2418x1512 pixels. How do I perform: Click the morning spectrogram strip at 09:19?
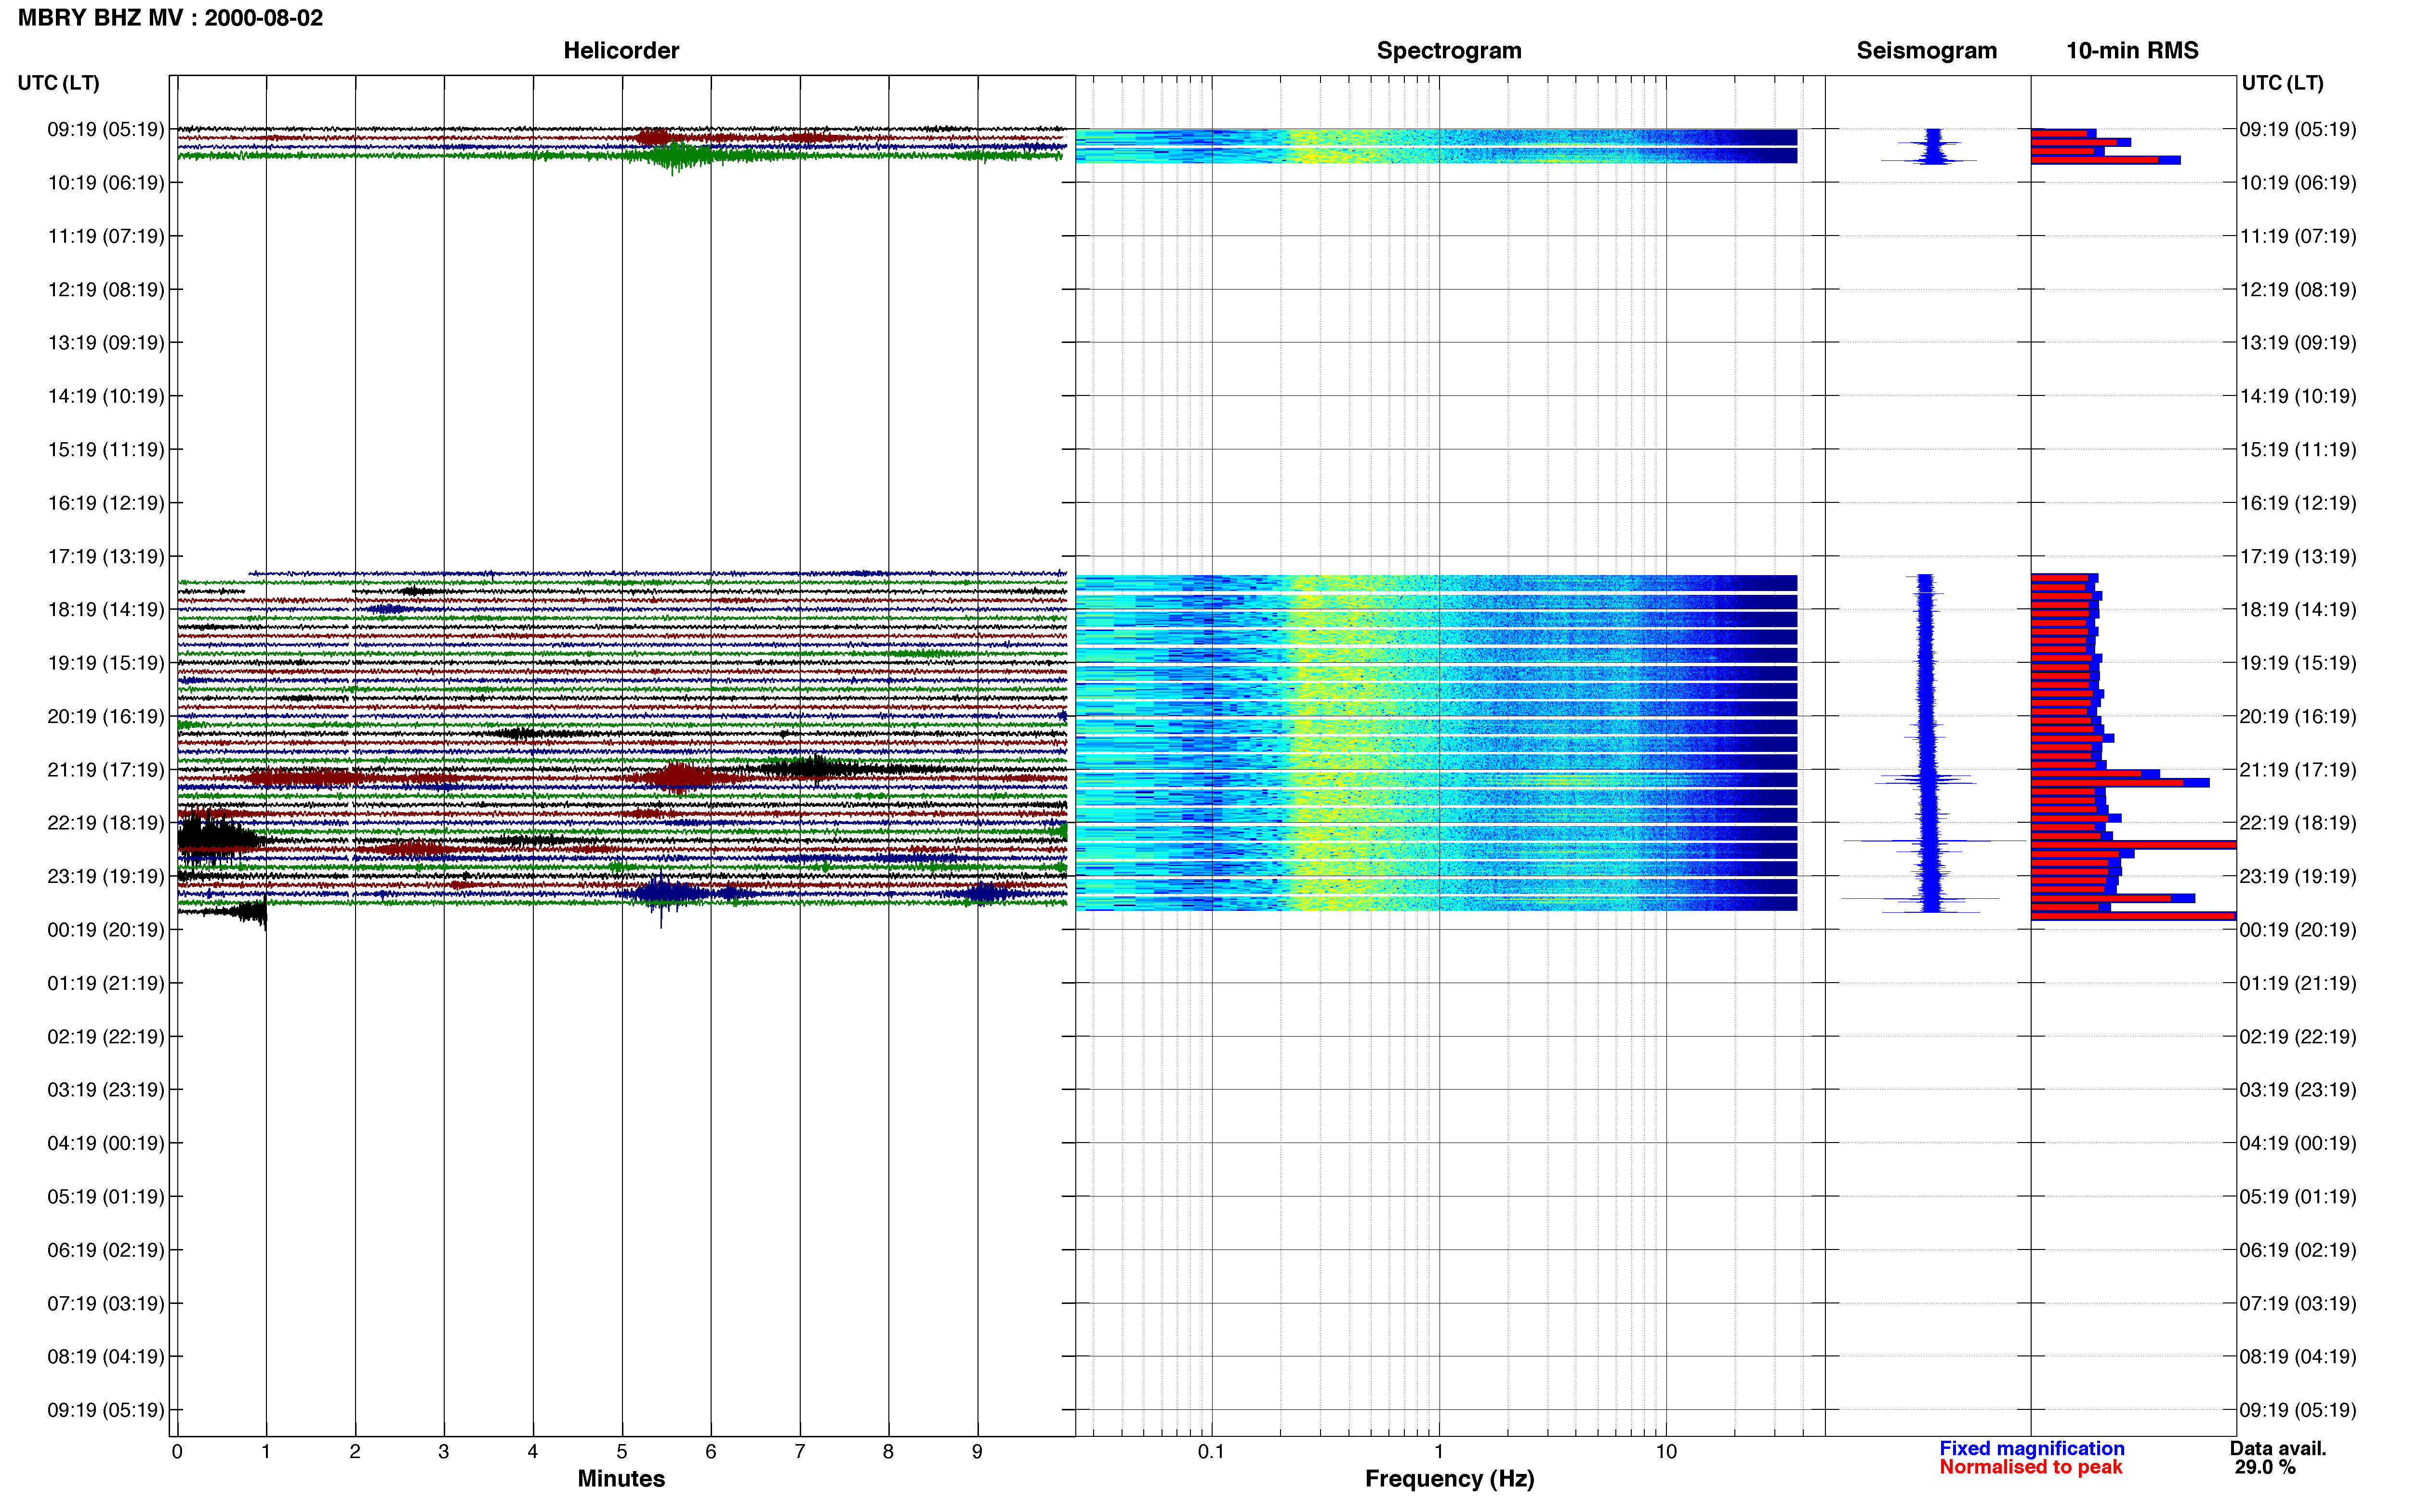(1436, 146)
